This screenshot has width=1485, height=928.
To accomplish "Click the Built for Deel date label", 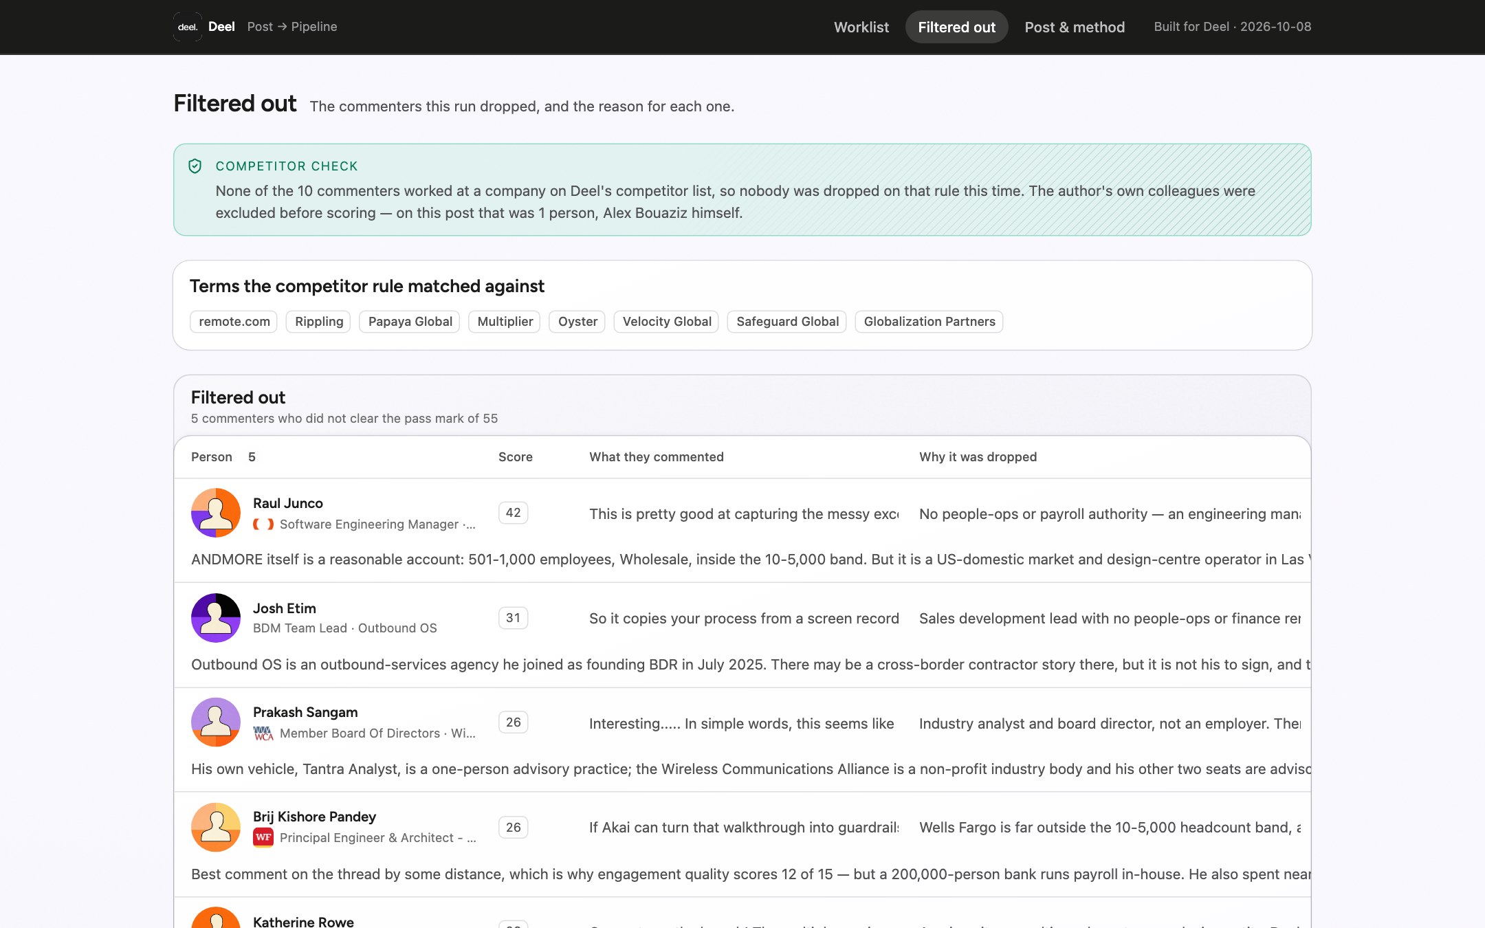I will coord(1232,27).
